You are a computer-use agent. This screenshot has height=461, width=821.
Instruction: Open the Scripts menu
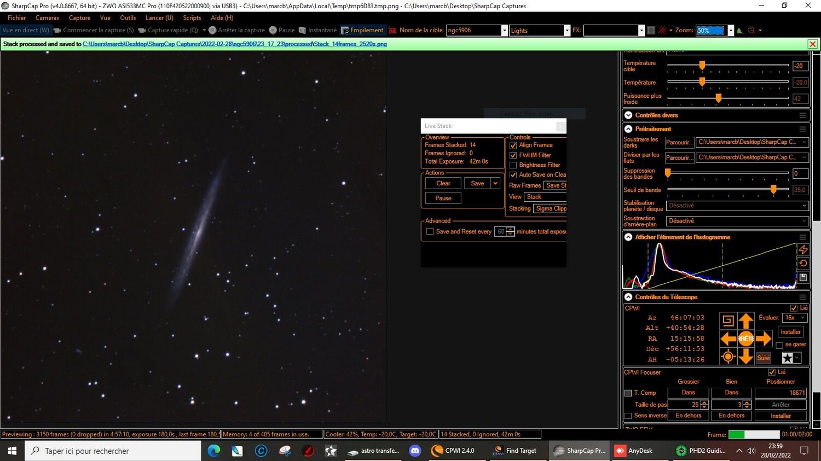coord(192,17)
